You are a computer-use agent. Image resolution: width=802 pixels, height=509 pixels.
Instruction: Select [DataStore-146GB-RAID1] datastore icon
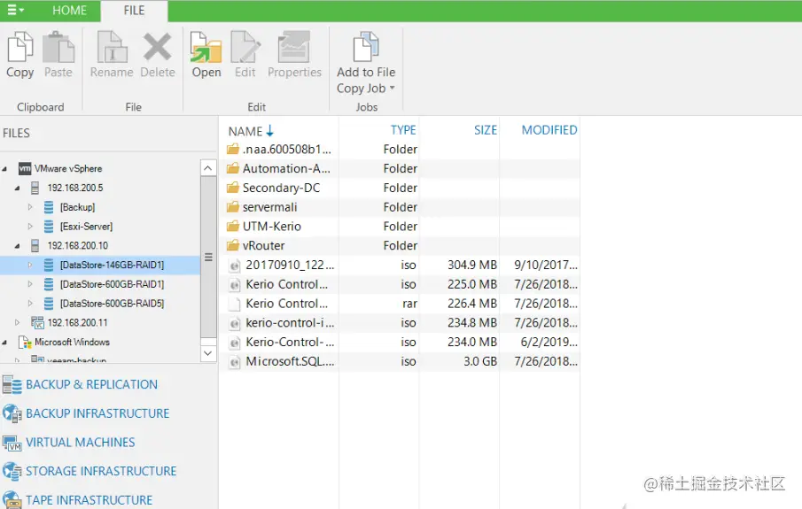[x=49, y=265]
